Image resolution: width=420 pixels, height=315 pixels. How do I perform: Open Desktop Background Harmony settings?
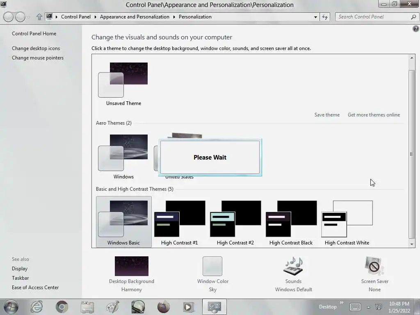[132, 274]
